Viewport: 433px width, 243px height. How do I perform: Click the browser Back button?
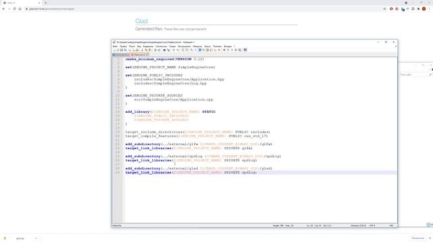(x=3, y=9)
